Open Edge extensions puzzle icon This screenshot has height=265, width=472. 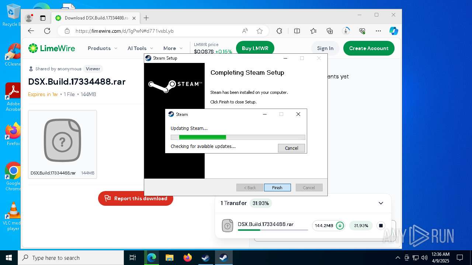tap(279, 31)
